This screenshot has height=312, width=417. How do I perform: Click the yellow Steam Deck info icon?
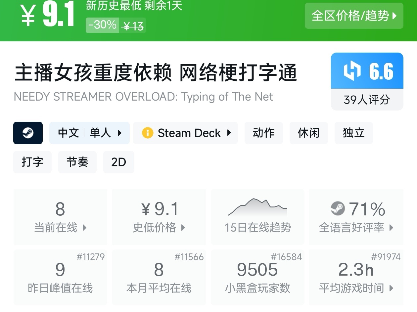pos(147,133)
